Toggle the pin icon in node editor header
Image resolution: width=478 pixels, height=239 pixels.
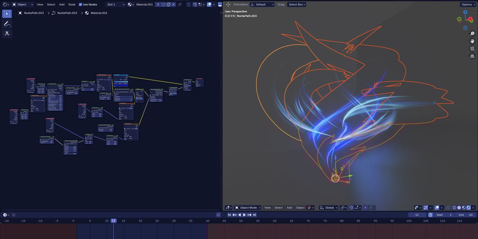(x=180, y=5)
